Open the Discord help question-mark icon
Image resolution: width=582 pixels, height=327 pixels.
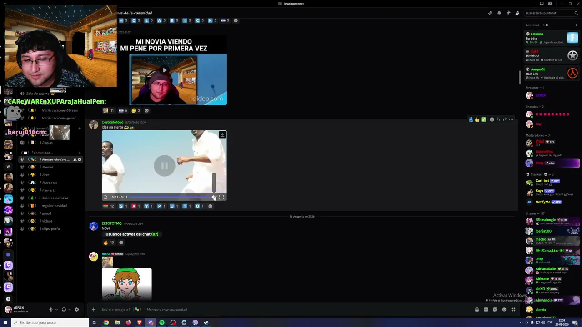[x=550, y=4]
